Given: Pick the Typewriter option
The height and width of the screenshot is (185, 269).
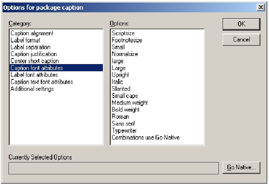Looking at the screenshot, I should 124,131.
